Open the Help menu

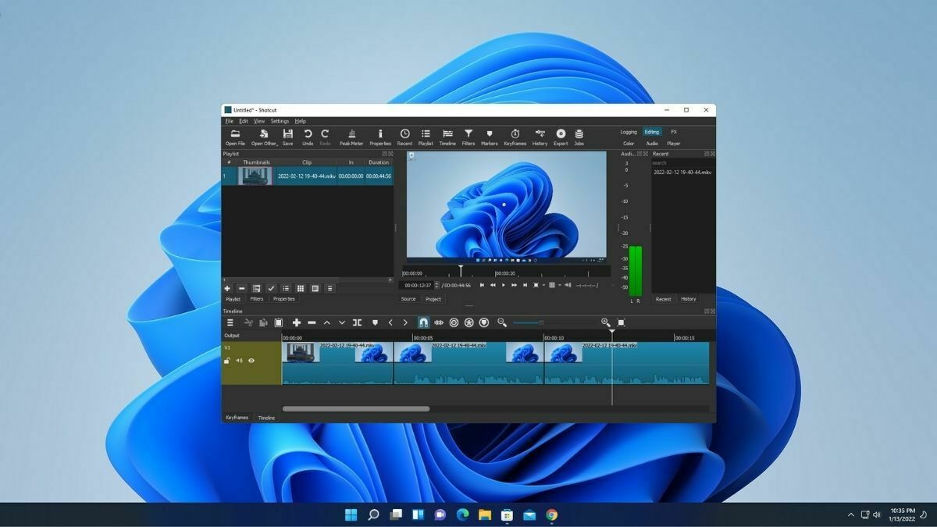tap(301, 121)
